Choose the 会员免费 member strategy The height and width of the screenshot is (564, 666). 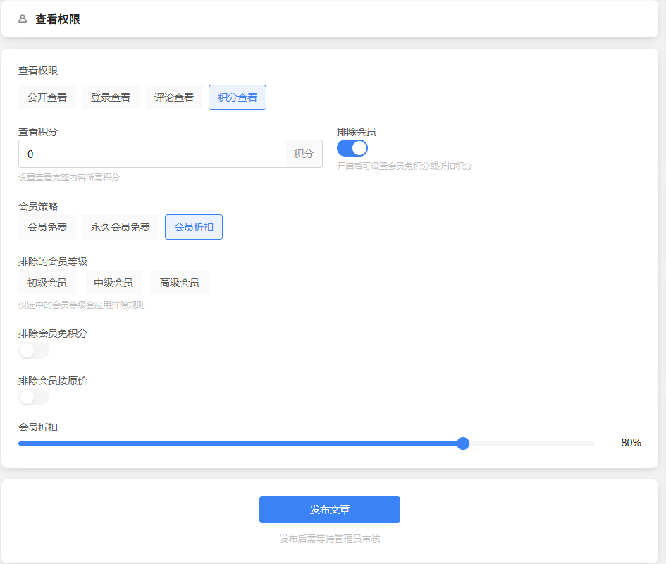[x=47, y=227]
